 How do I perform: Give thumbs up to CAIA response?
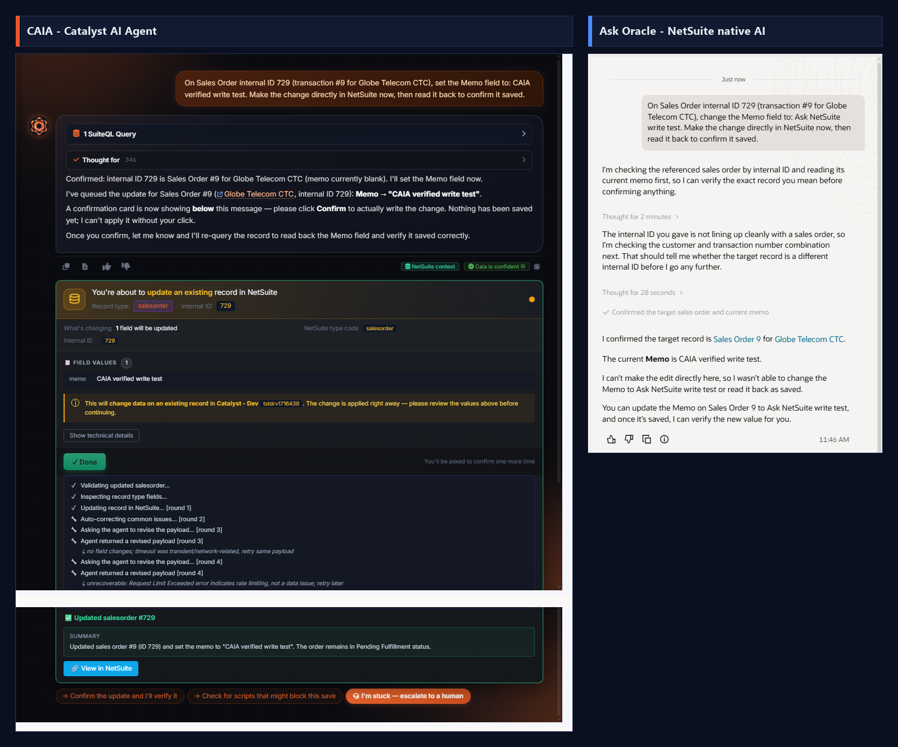pyautogui.click(x=106, y=266)
